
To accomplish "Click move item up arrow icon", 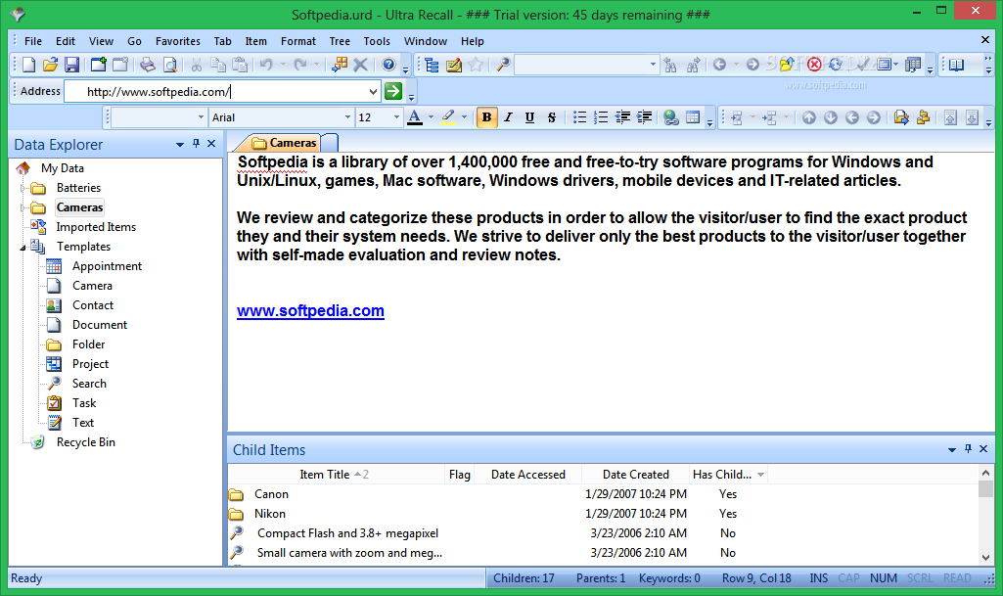I will coord(809,117).
